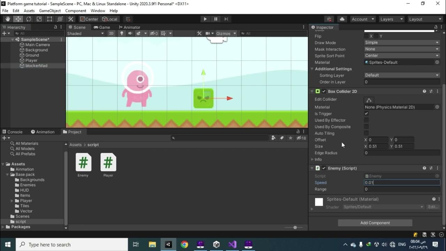The image size is (446, 251).
Task: Open cloud services icon
Action: (342, 19)
